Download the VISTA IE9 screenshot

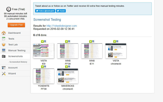42,42
